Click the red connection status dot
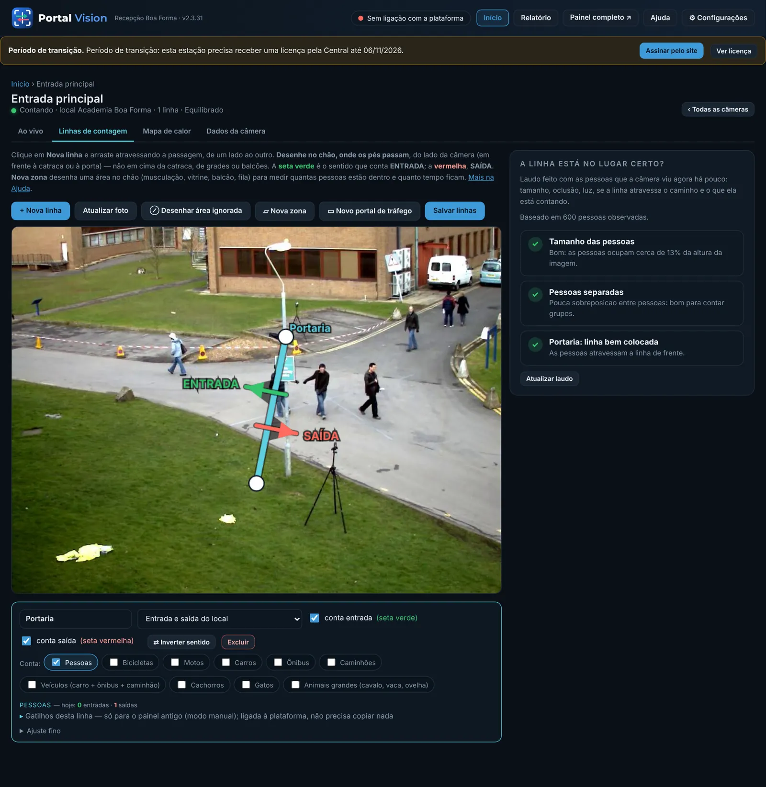The height and width of the screenshot is (787, 766). coord(360,18)
